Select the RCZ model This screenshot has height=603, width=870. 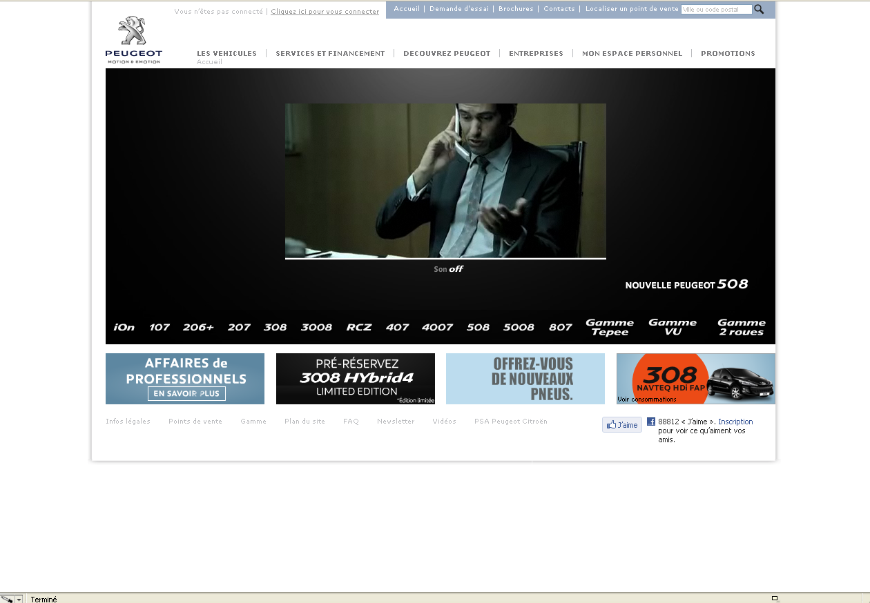(x=359, y=327)
